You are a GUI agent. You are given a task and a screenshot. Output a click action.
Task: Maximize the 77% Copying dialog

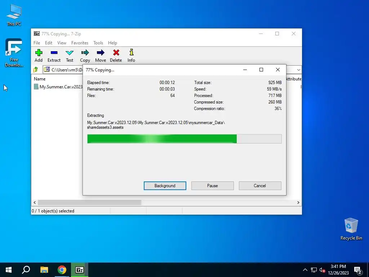tap(261, 70)
